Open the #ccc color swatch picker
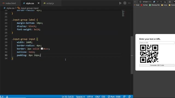Screen dimensions: 175x98 coord(42,48)
